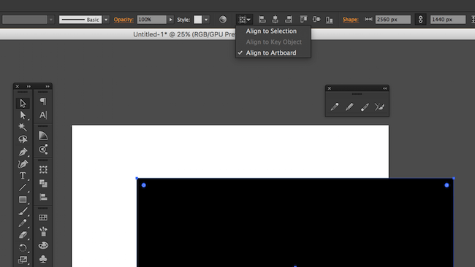Select the Eraser tool

pyautogui.click(x=23, y=235)
